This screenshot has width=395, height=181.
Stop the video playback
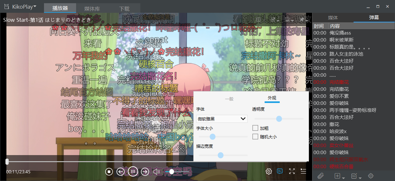click(x=109, y=172)
